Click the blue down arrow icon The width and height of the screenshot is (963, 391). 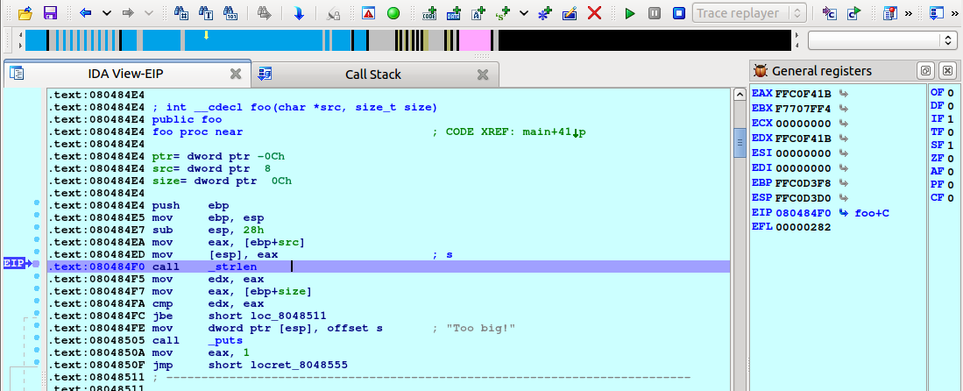(299, 13)
